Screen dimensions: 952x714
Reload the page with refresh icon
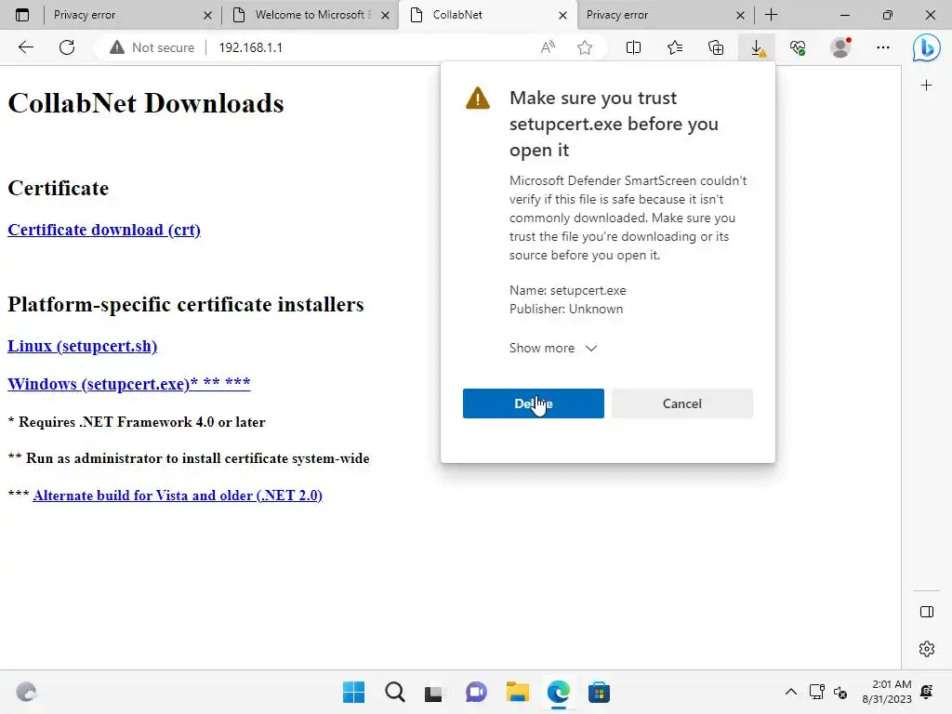click(67, 47)
